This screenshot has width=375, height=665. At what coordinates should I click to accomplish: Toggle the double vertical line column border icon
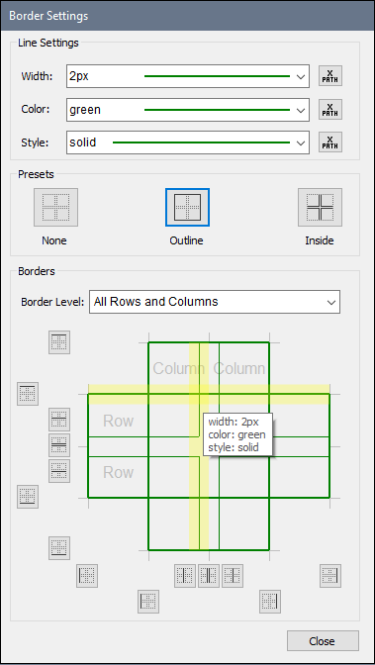coord(209,576)
